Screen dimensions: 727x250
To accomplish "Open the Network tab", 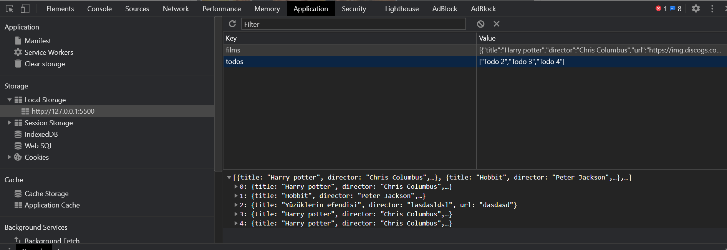I will coord(176,8).
